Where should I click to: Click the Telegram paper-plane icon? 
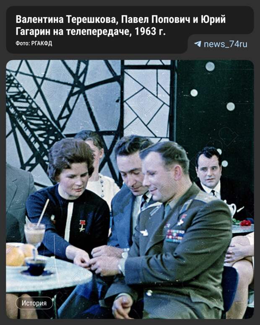point(198,44)
